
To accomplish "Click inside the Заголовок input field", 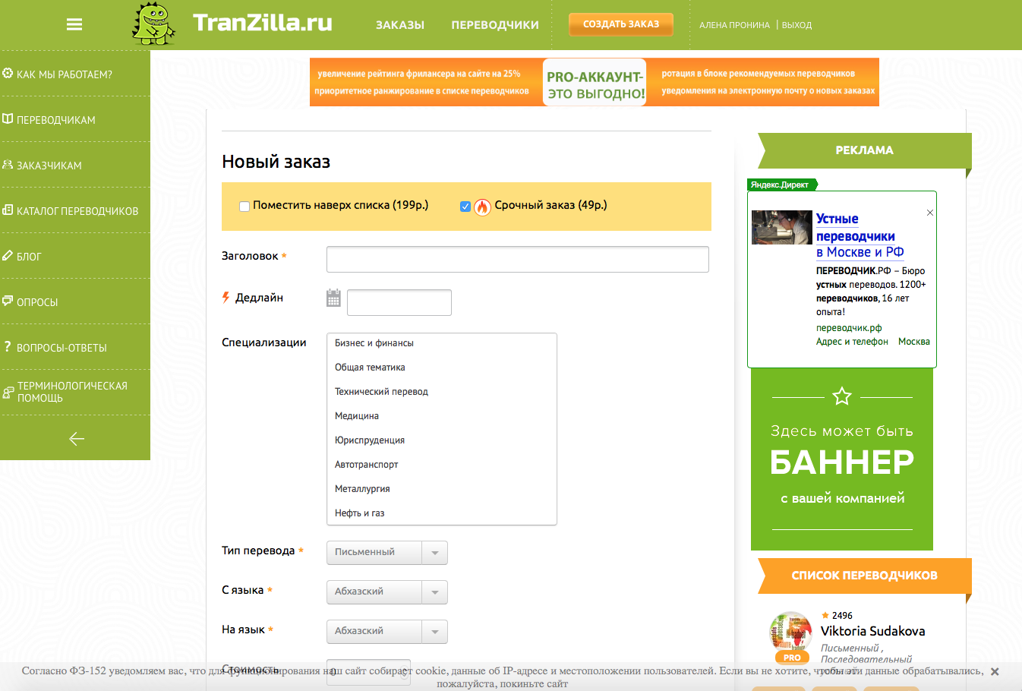I will coord(517,259).
